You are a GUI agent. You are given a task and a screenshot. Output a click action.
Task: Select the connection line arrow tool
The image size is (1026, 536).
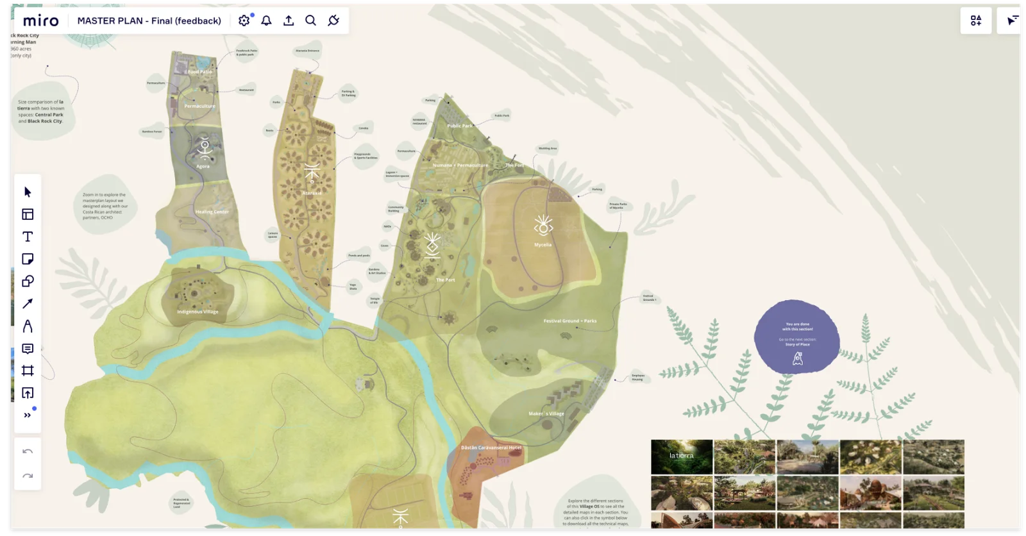coord(28,304)
